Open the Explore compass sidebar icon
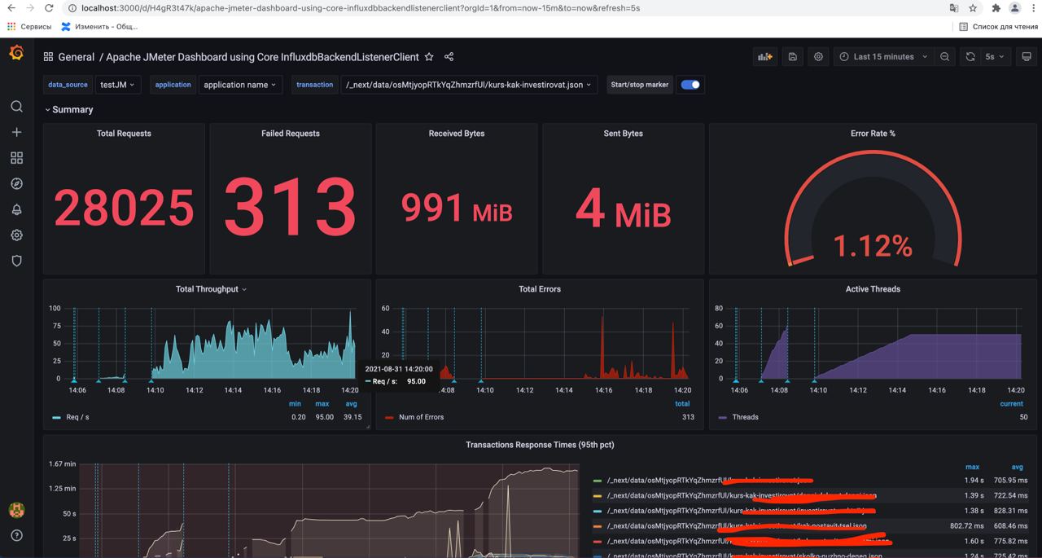The height and width of the screenshot is (558, 1042). coord(16,183)
